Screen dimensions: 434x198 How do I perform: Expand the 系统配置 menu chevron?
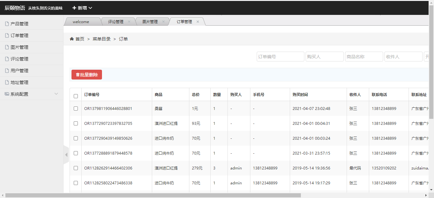[x=56, y=94]
